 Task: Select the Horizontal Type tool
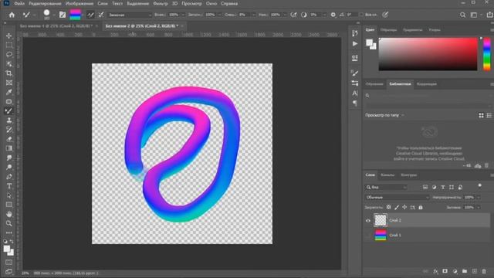coord(8,186)
